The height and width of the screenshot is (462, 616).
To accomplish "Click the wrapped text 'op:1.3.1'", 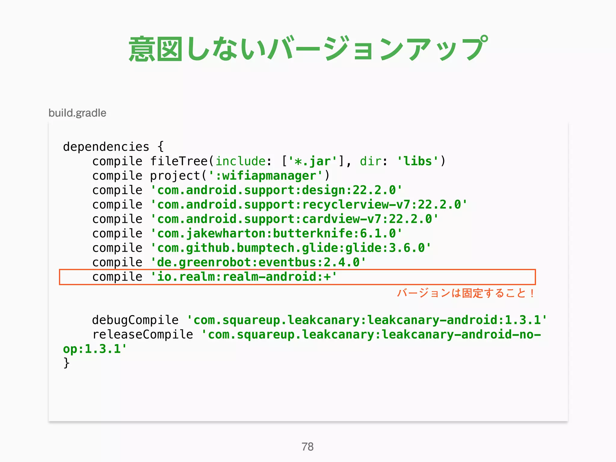I will (95, 349).
